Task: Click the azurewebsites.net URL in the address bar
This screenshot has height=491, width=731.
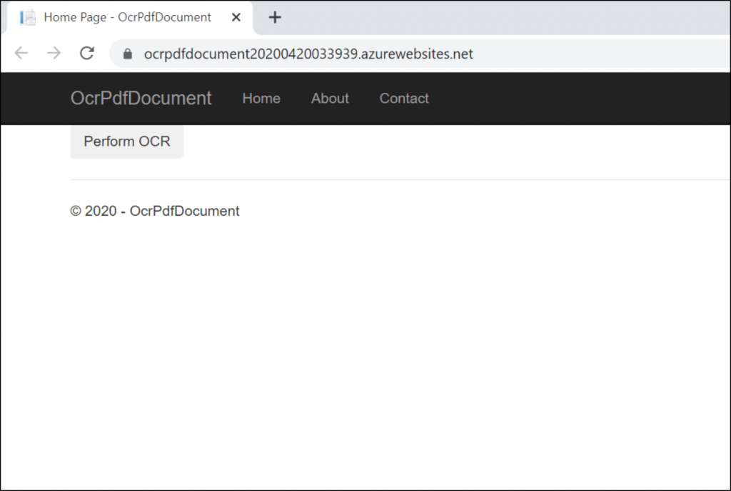Action: (x=308, y=54)
